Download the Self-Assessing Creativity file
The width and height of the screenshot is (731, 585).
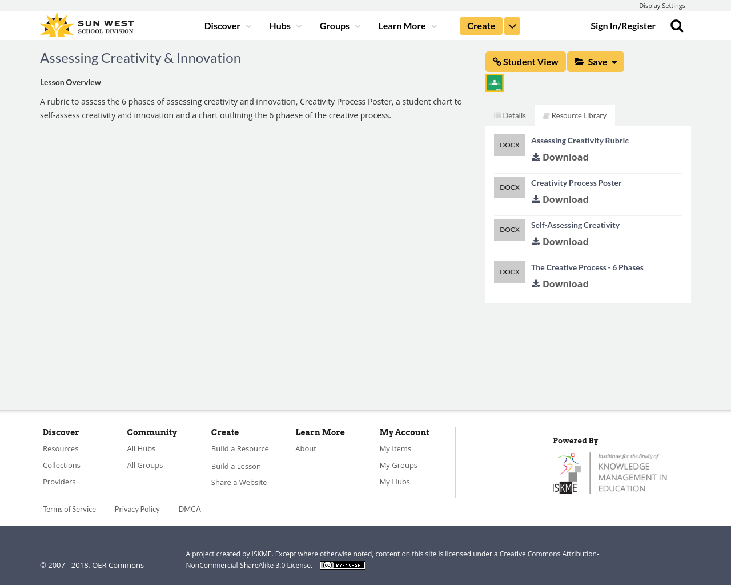point(560,242)
